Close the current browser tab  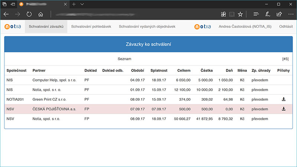click(x=65, y=4)
